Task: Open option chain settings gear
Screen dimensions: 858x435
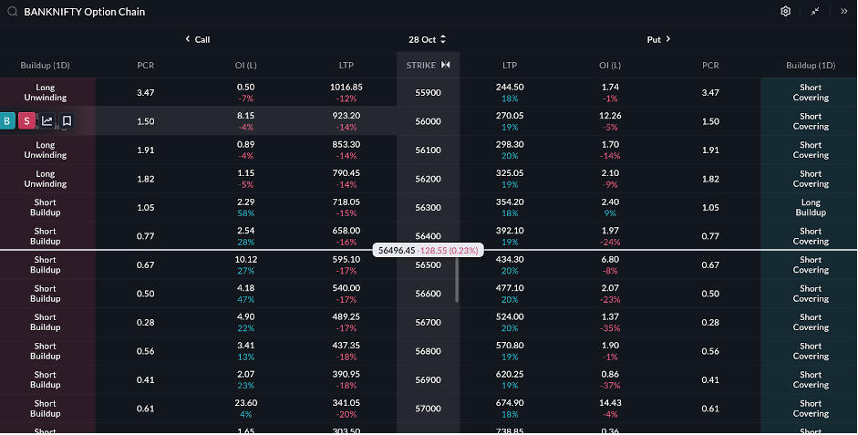Action: [785, 12]
